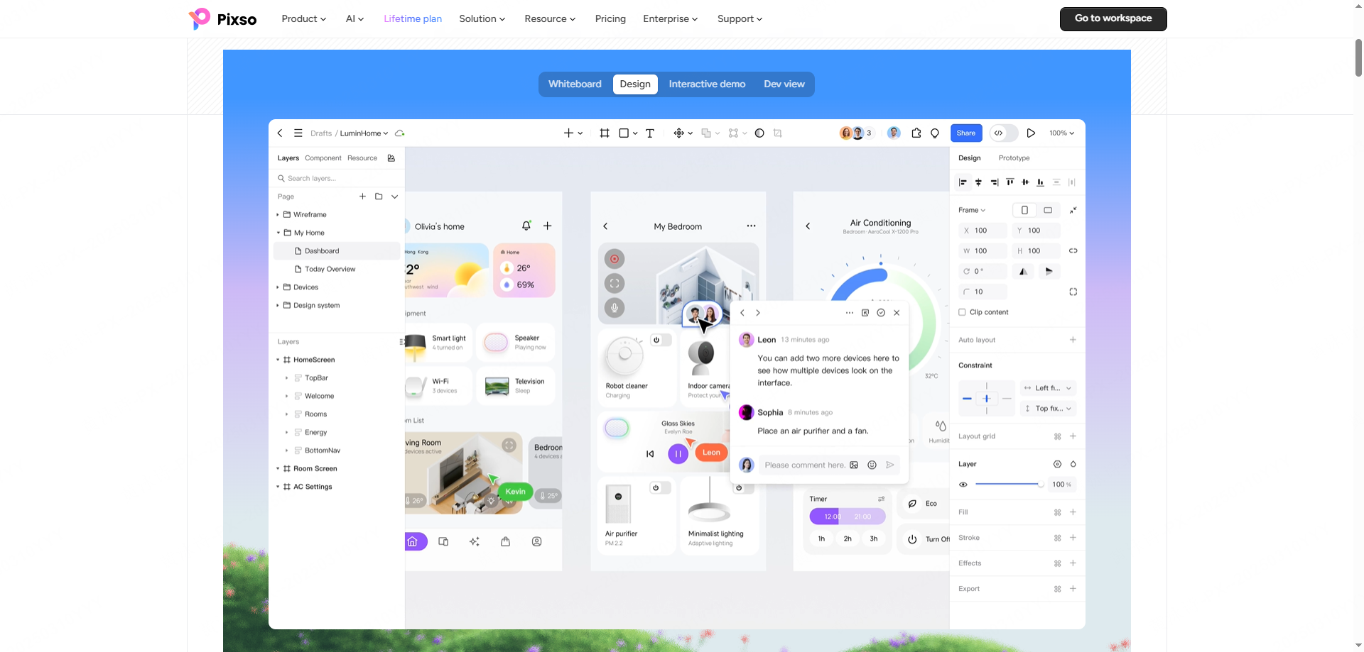Open the hamburger menu icon

(298, 133)
